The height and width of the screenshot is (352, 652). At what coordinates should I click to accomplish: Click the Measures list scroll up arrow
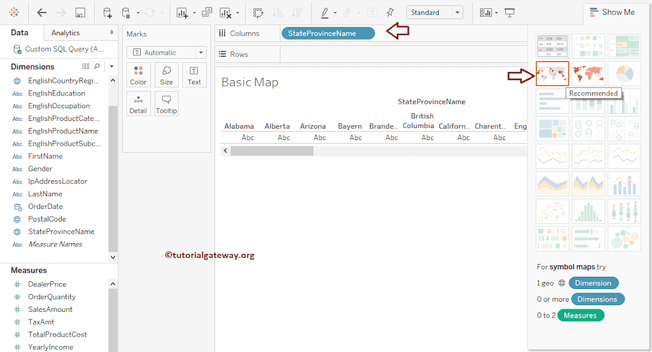pos(113,283)
